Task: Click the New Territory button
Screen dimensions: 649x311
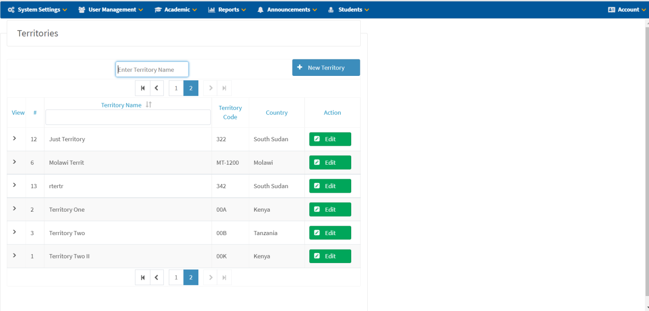Action: tap(326, 68)
